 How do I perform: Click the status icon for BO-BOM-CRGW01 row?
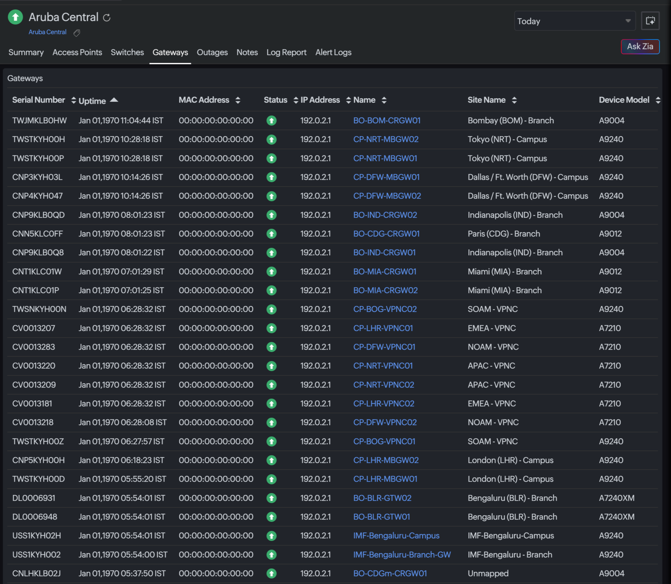coord(271,120)
